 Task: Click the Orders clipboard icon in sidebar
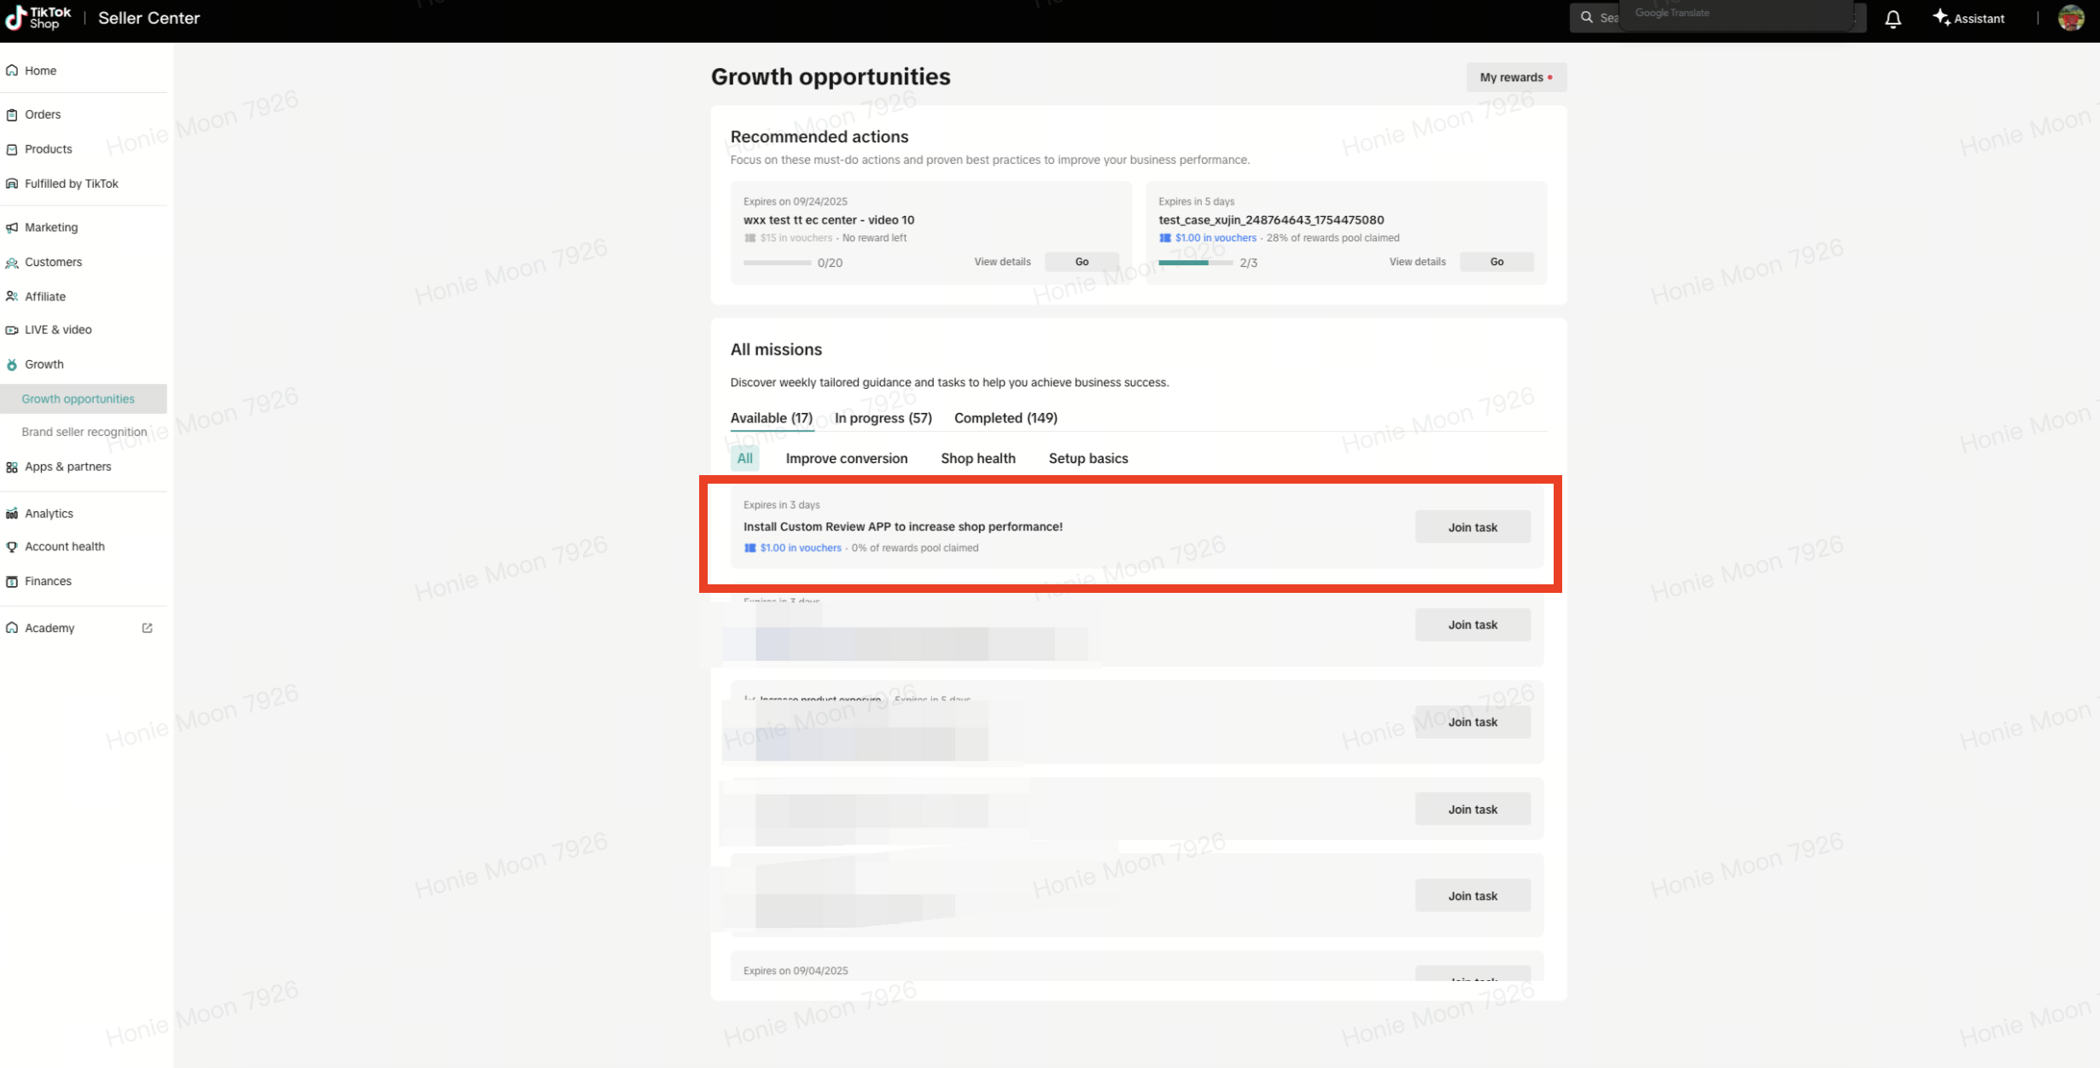pos(12,114)
